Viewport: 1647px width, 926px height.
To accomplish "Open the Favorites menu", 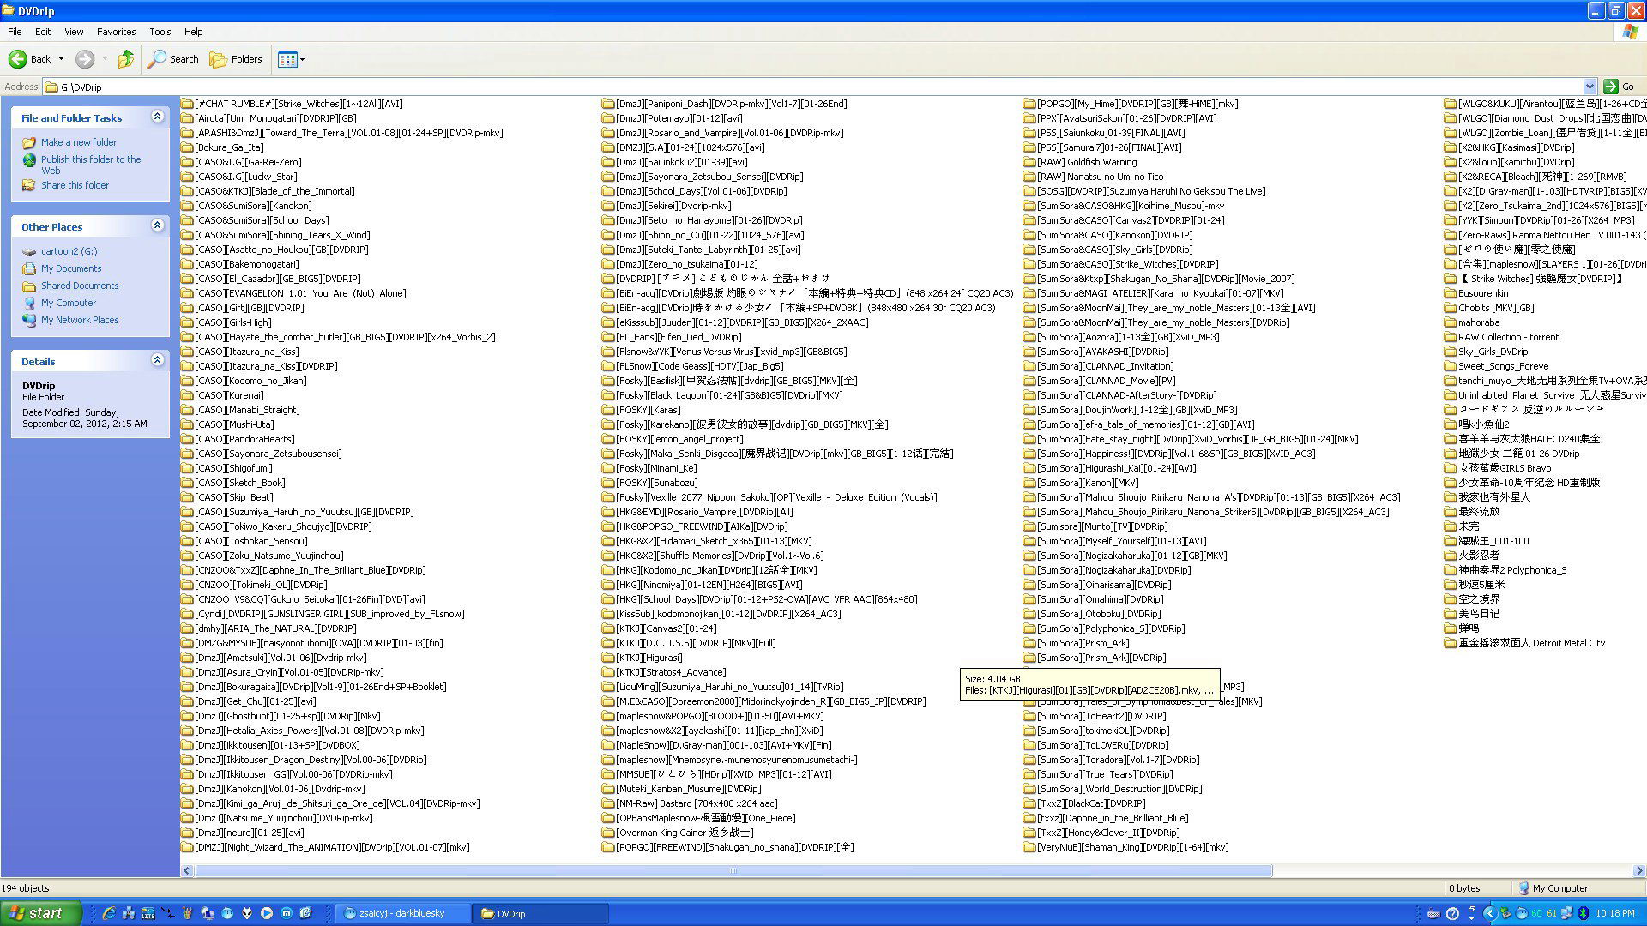I will click(x=116, y=32).
